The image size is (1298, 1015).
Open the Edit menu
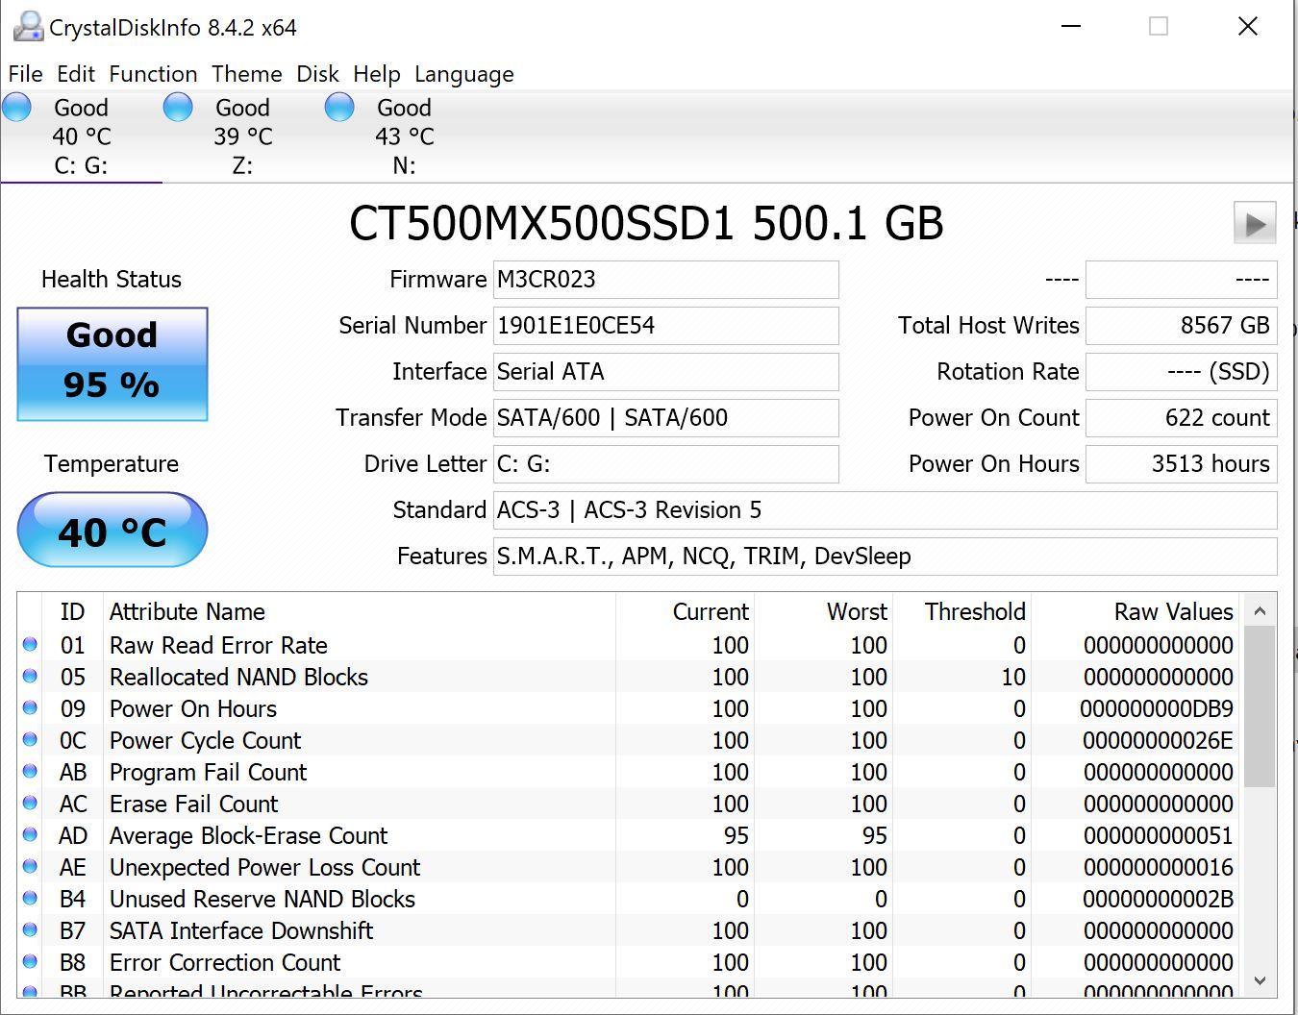tap(76, 74)
